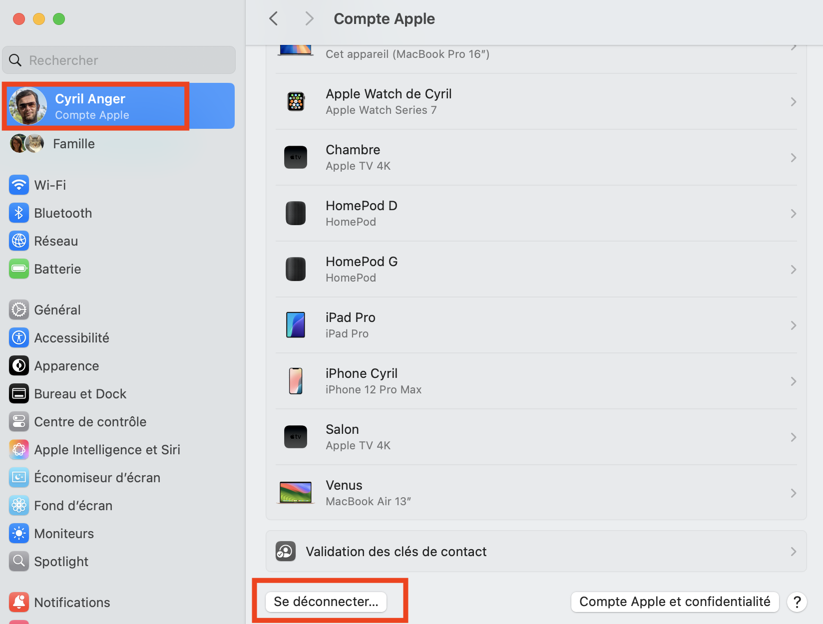Select Général in the sidebar
The height and width of the screenshot is (624, 823).
(x=57, y=310)
